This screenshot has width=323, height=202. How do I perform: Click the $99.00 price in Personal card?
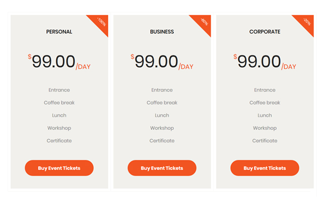pos(53,62)
